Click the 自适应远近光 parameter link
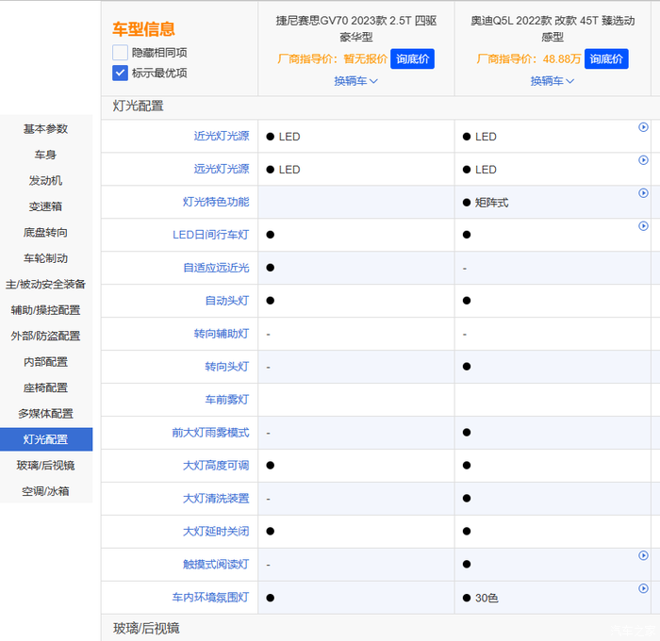Viewport: 660px width, 641px height. (216, 268)
